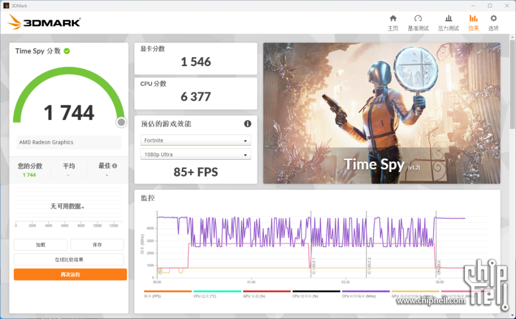The height and width of the screenshot is (319, 516).
Task: Open the 1080p Ultra resolution dropdown
Action: [195, 155]
